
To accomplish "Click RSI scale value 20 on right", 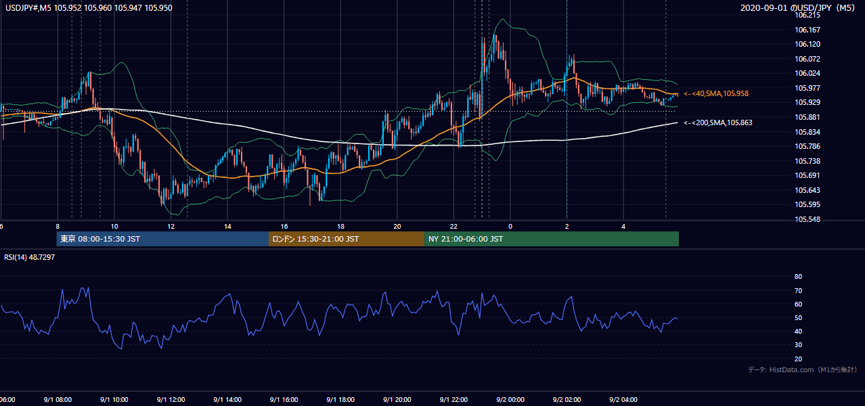I will 798,359.
